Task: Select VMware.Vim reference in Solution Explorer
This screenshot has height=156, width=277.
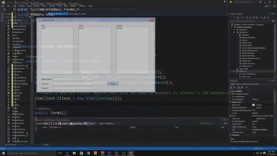Action: (247, 66)
